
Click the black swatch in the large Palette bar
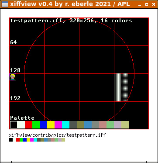click(x=14, y=125)
